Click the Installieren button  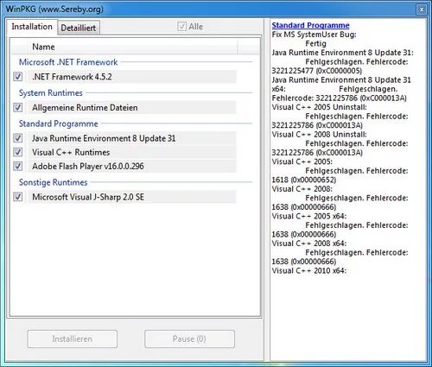[73, 339]
